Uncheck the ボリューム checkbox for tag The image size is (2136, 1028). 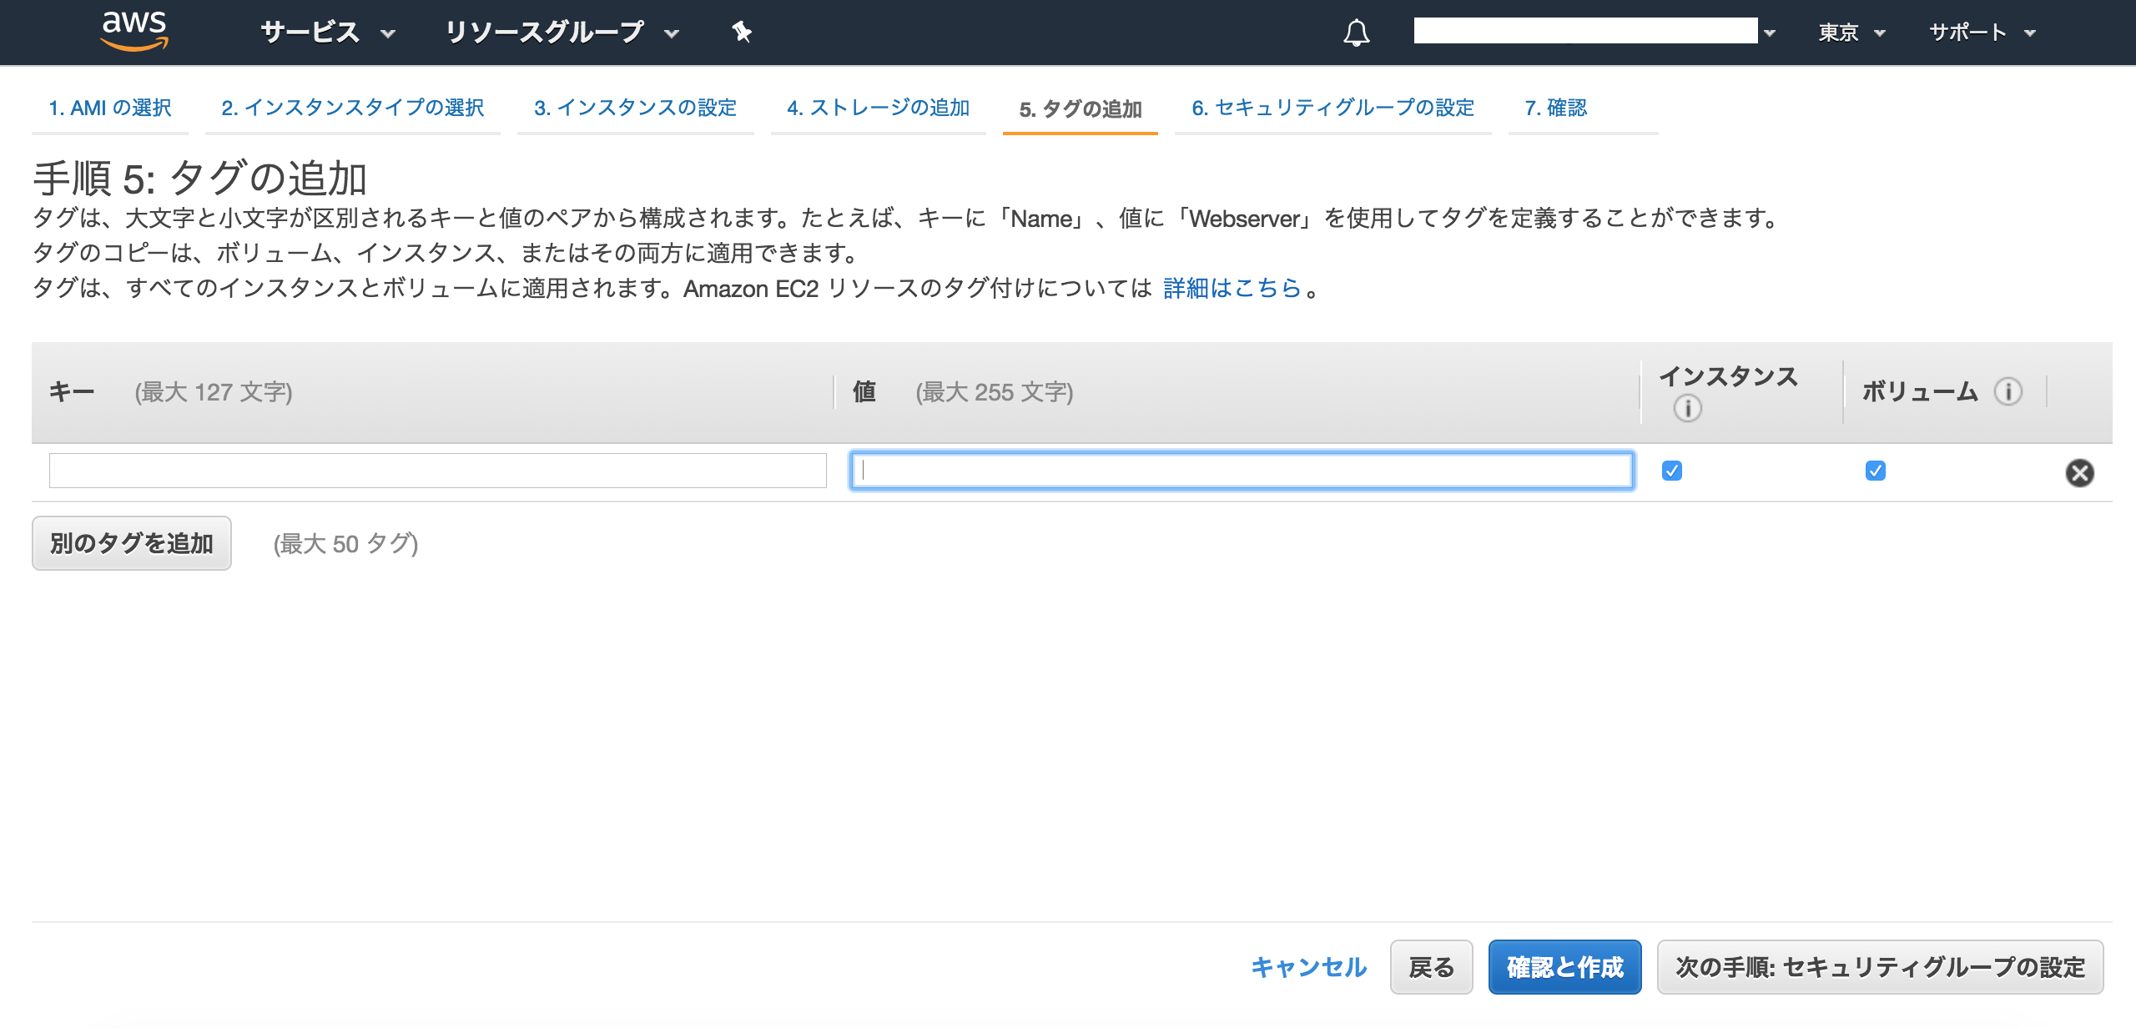1875,471
